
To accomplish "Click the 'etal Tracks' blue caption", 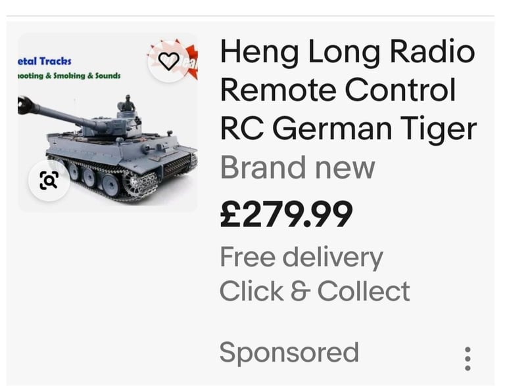I will tap(45, 61).
